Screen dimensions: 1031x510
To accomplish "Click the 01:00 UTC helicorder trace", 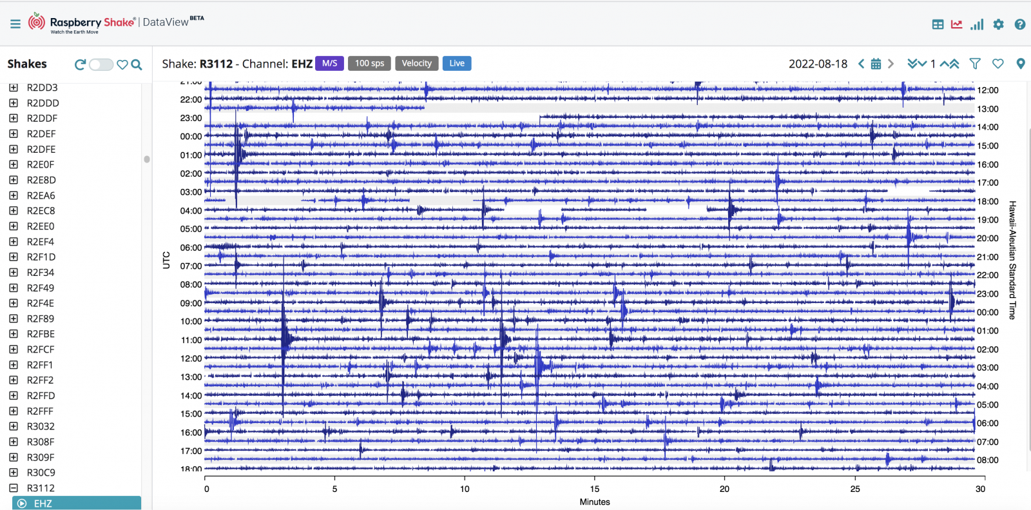I will [x=590, y=155].
